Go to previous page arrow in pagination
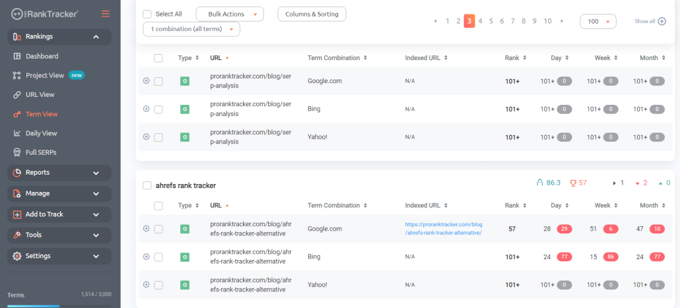The height and width of the screenshot is (308, 680). (x=436, y=21)
